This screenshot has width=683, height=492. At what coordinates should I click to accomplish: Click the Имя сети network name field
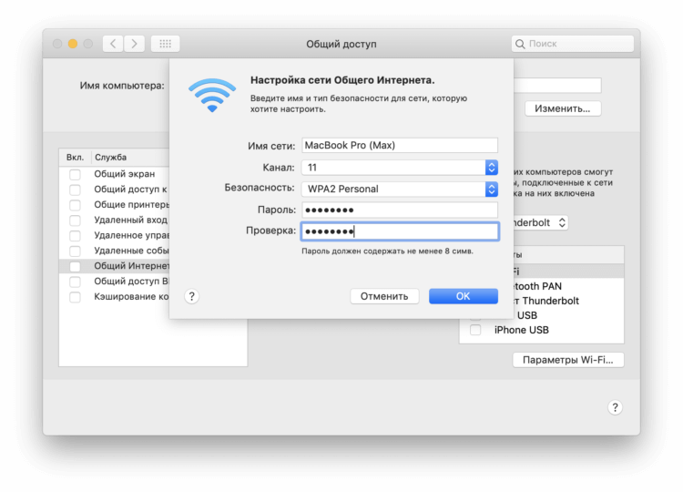coord(400,145)
